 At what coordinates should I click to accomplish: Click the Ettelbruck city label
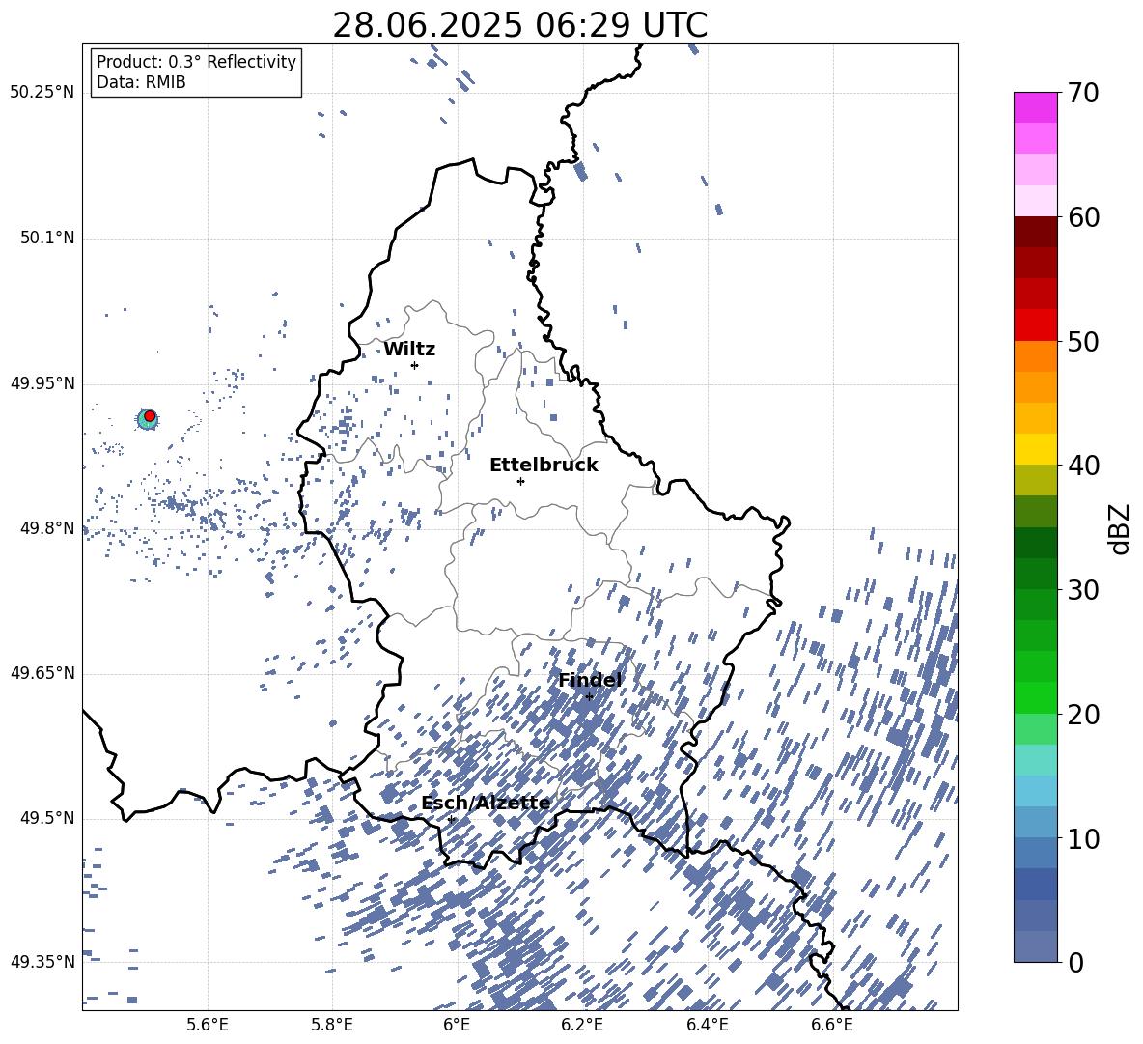544,466
